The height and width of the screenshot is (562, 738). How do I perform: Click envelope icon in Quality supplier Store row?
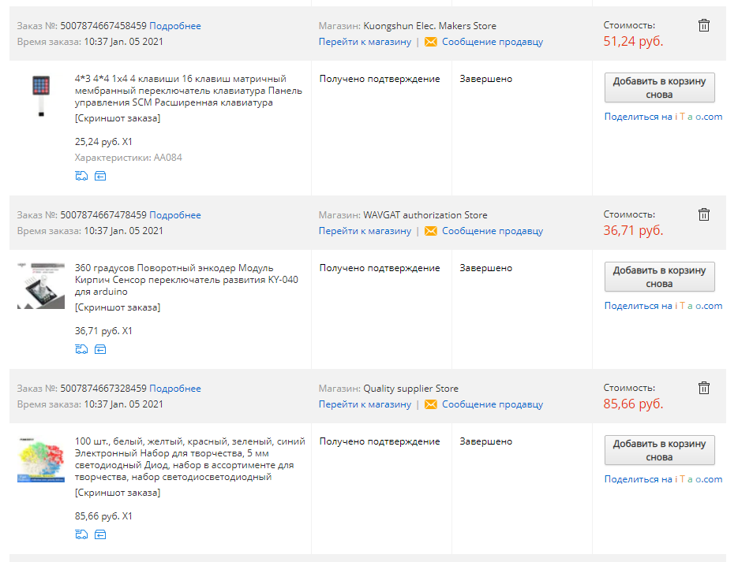[430, 404]
